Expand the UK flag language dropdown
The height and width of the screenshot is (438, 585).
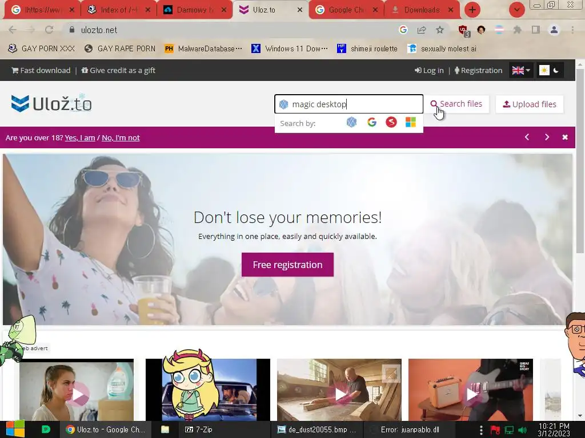click(x=521, y=70)
